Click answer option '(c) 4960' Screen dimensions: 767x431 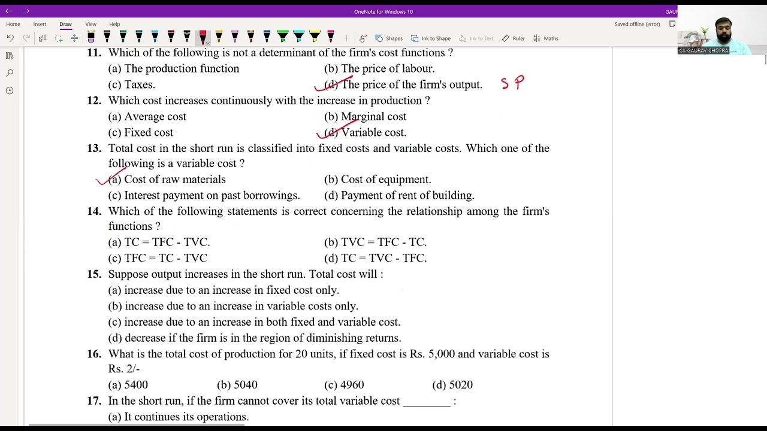(344, 386)
